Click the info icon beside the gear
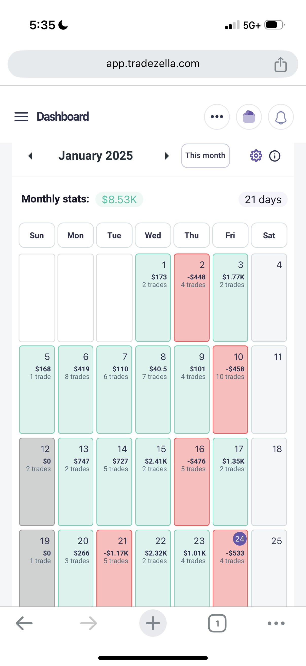The image size is (306, 666). point(275,156)
